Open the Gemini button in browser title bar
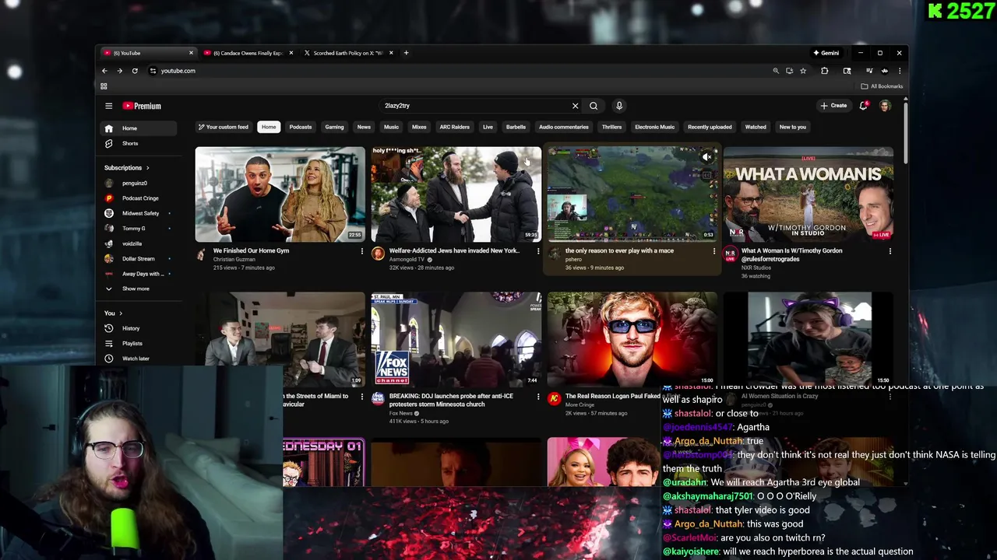The width and height of the screenshot is (997, 560). pyautogui.click(x=826, y=53)
